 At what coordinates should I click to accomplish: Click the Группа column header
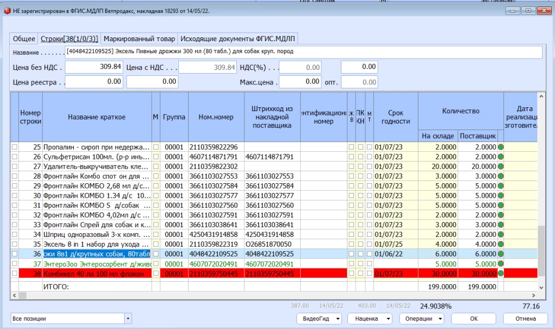click(174, 117)
